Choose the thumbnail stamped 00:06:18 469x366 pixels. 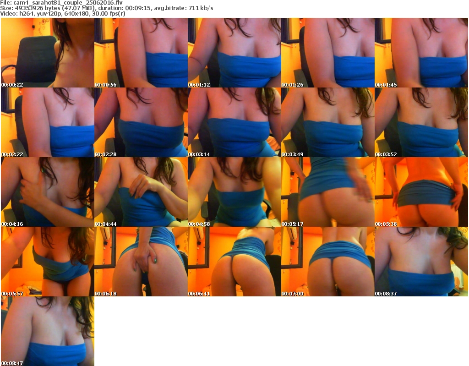pos(141,262)
